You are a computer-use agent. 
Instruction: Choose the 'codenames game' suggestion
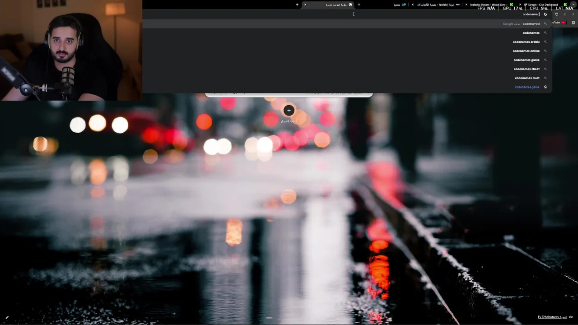[347, 60]
